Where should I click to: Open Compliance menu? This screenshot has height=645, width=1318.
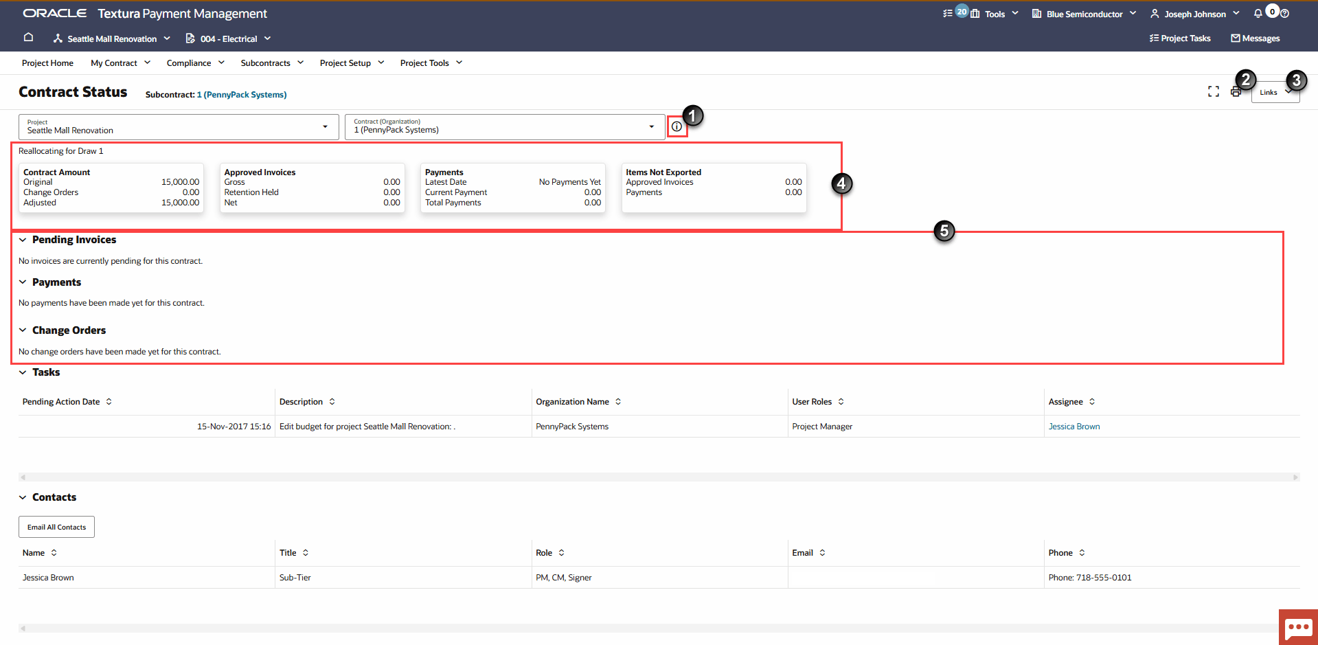(x=195, y=63)
